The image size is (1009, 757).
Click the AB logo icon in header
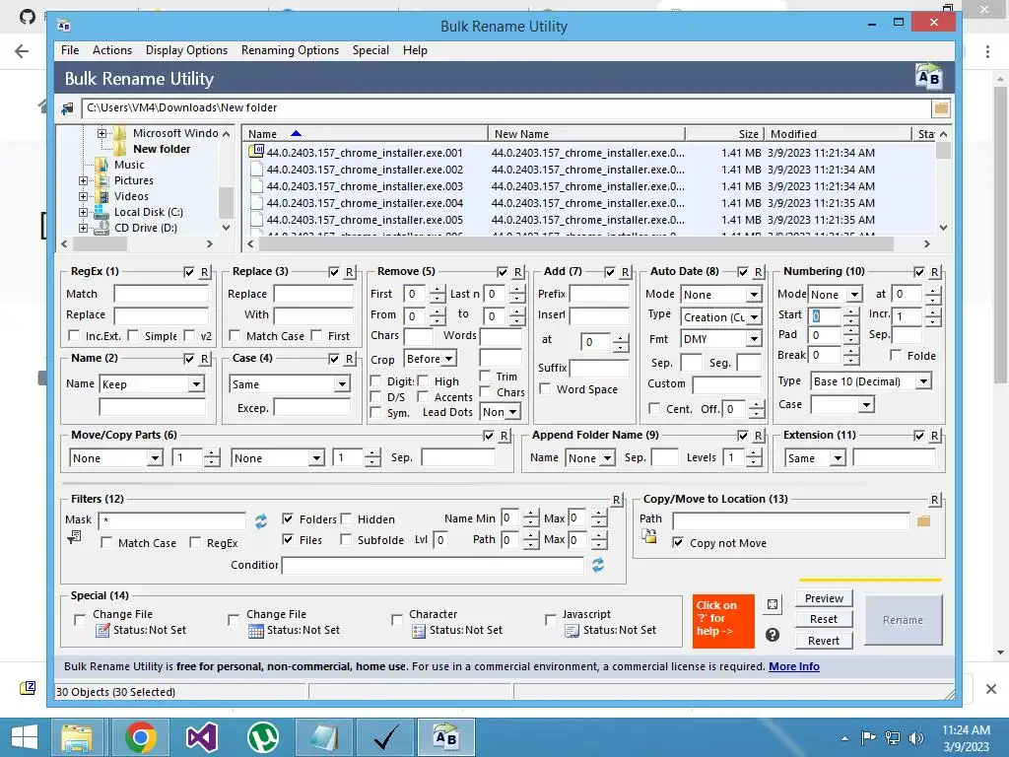tap(928, 77)
